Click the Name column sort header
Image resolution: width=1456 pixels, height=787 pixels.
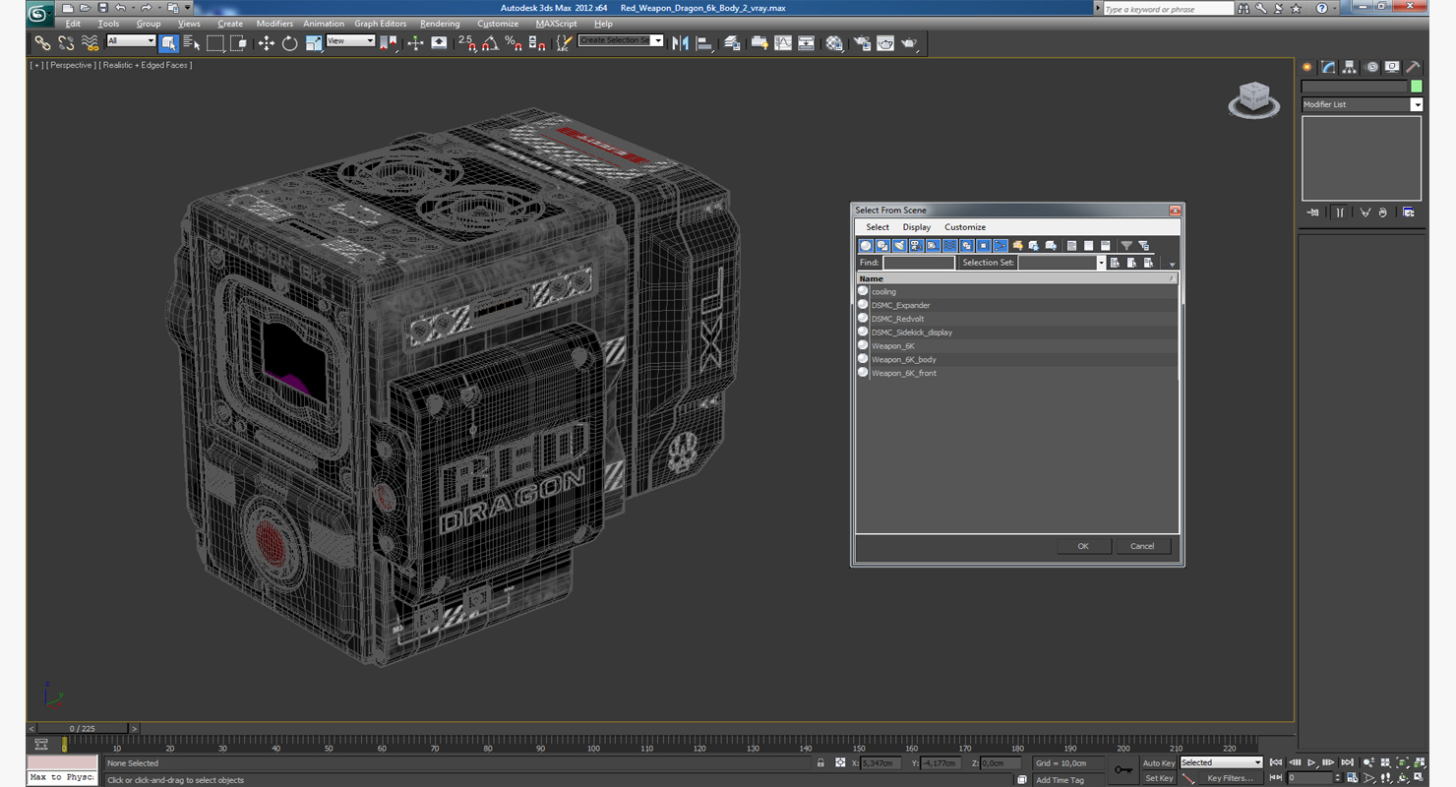pos(1017,278)
